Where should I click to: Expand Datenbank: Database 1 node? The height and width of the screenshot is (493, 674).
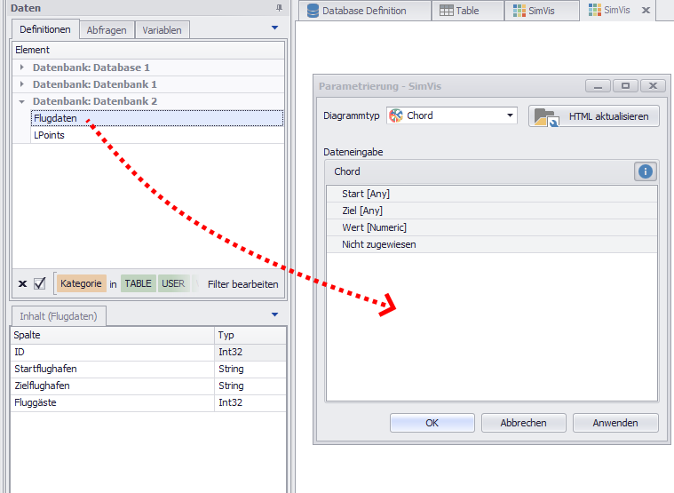point(22,68)
